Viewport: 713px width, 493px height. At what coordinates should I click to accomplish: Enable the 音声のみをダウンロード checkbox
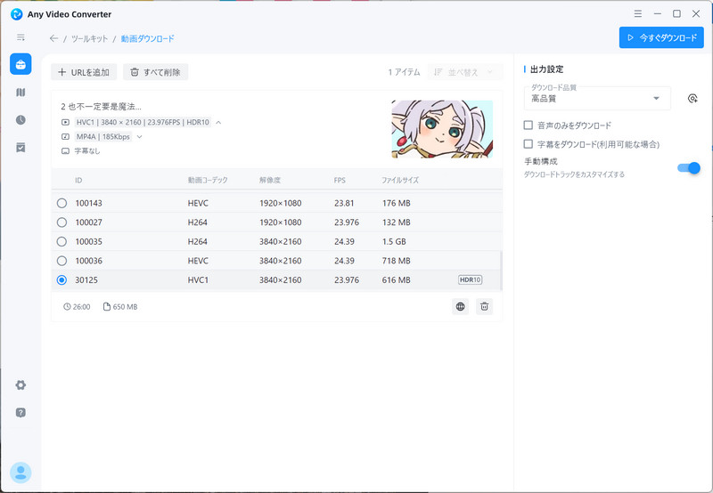pos(529,125)
